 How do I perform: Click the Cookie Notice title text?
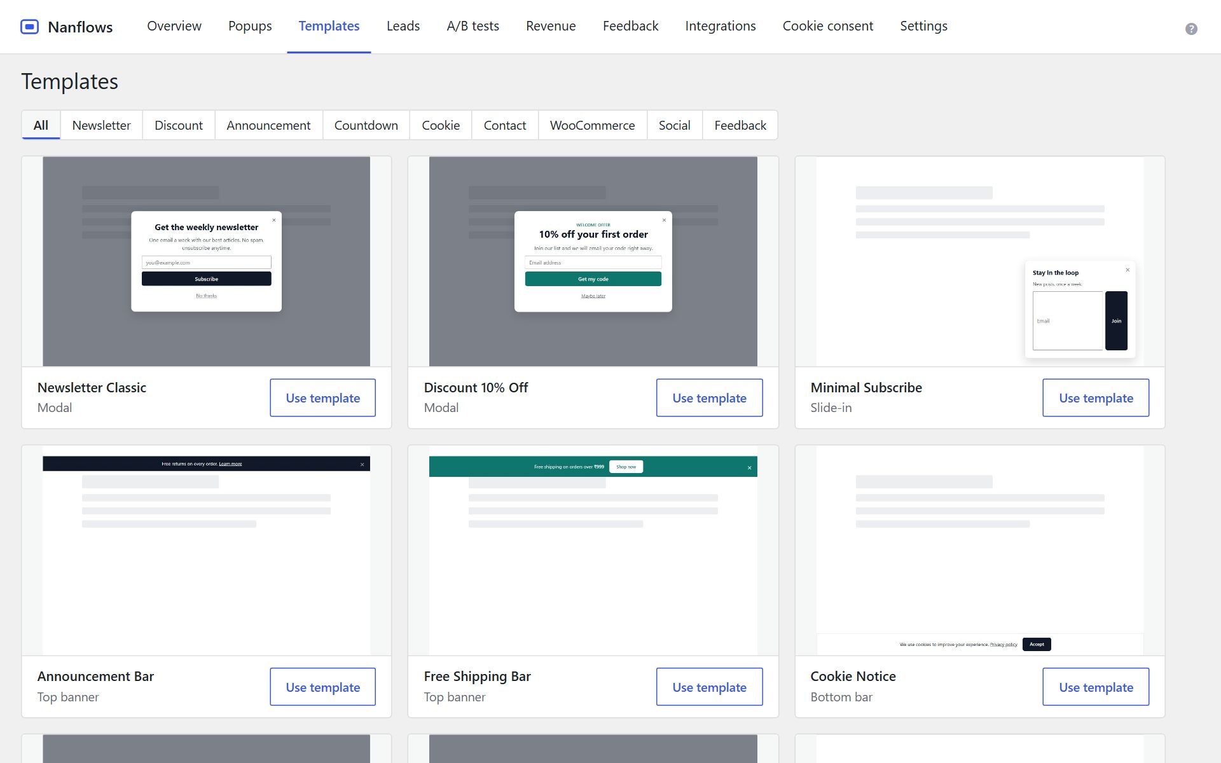click(x=853, y=677)
